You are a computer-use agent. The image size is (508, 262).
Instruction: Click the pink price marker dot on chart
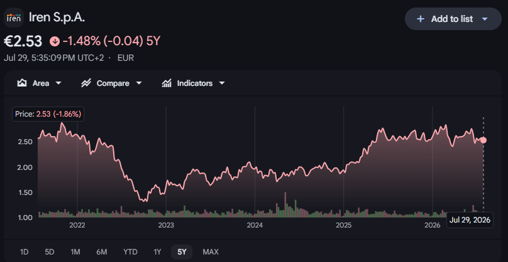[483, 140]
